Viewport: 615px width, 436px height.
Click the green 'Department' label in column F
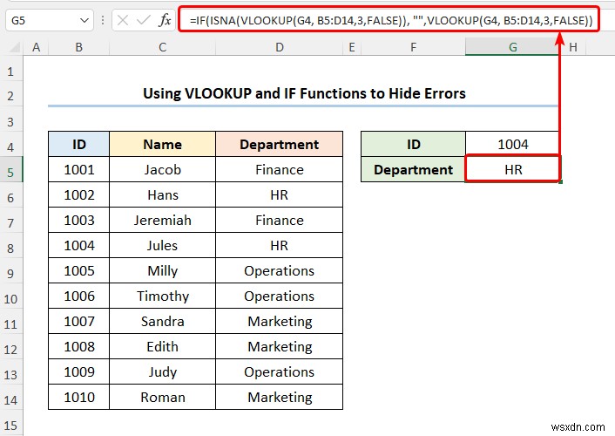click(x=413, y=169)
